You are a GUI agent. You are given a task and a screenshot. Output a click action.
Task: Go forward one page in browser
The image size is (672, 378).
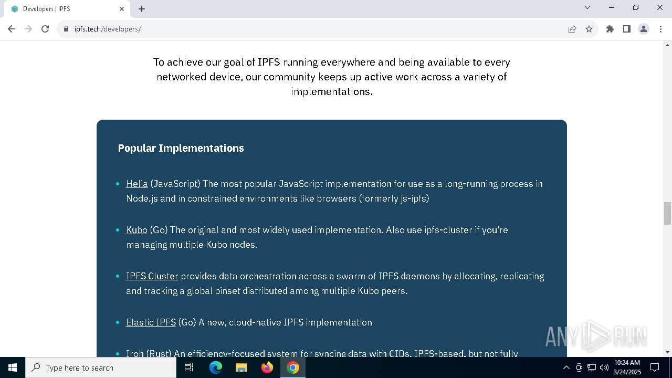pos(28,29)
